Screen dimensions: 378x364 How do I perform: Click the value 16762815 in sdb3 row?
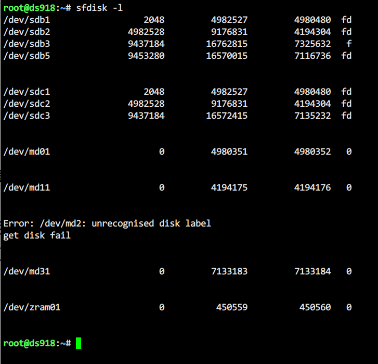coord(227,44)
